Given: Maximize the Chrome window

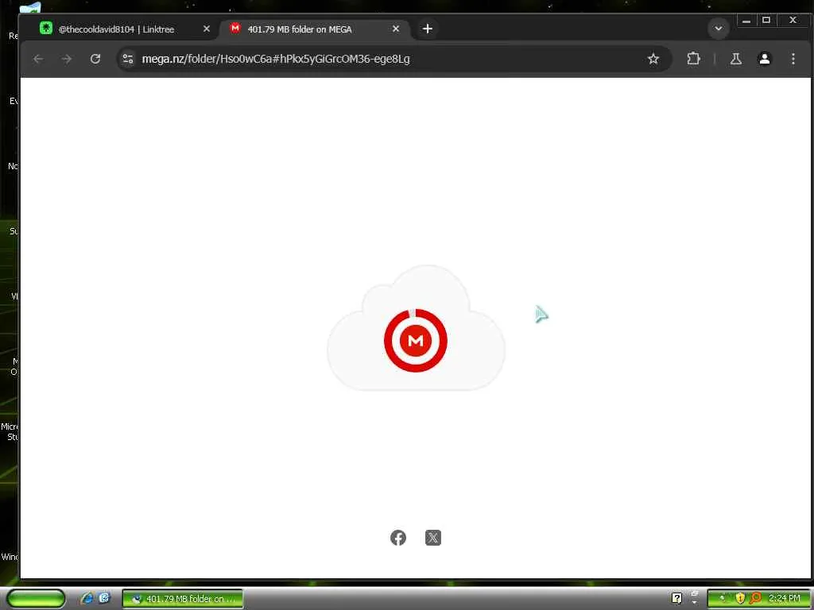Looking at the screenshot, I should [766, 21].
